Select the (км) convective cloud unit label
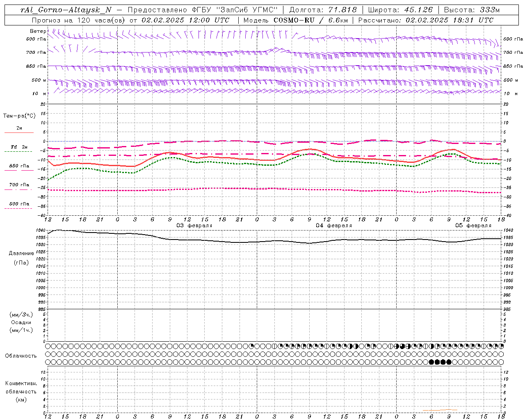The width and height of the screenshot is (525, 420). click(21, 399)
